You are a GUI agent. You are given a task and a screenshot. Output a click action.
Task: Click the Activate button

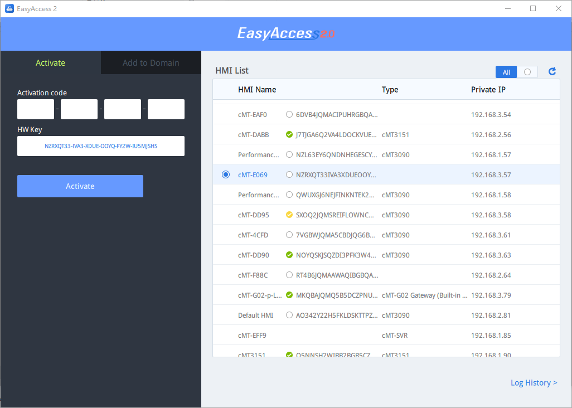[x=80, y=186]
